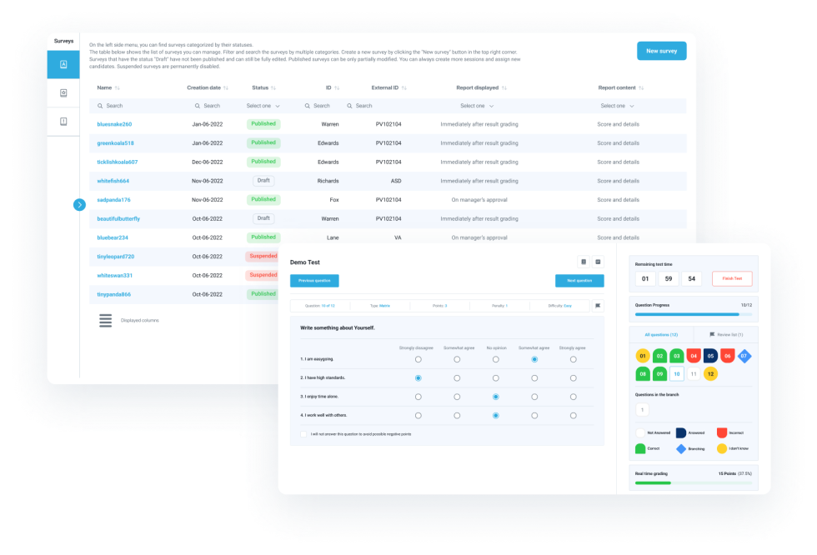The height and width of the screenshot is (555, 817).
Task: Jump to blue diamond question 07
Action: 744,356
